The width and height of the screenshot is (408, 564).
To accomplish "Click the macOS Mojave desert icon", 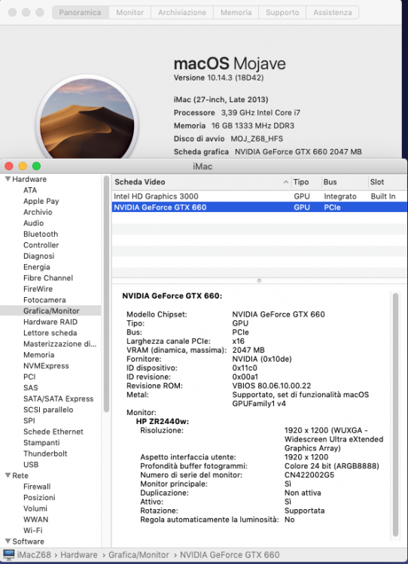I will (87, 119).
